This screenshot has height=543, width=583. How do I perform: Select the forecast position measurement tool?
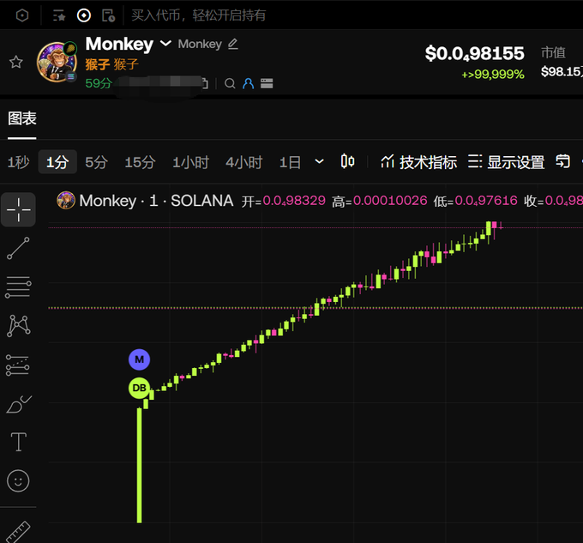18,365
